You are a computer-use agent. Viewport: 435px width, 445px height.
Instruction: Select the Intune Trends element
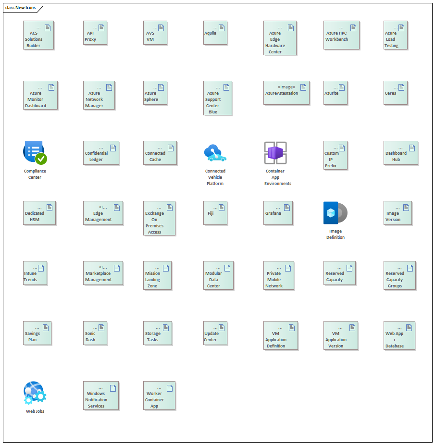(35, 273)
